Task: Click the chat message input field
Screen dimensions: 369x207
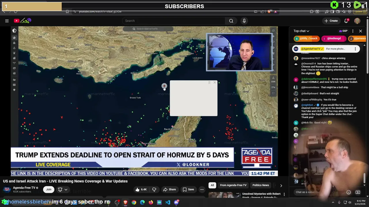Action: coord(319,192)
